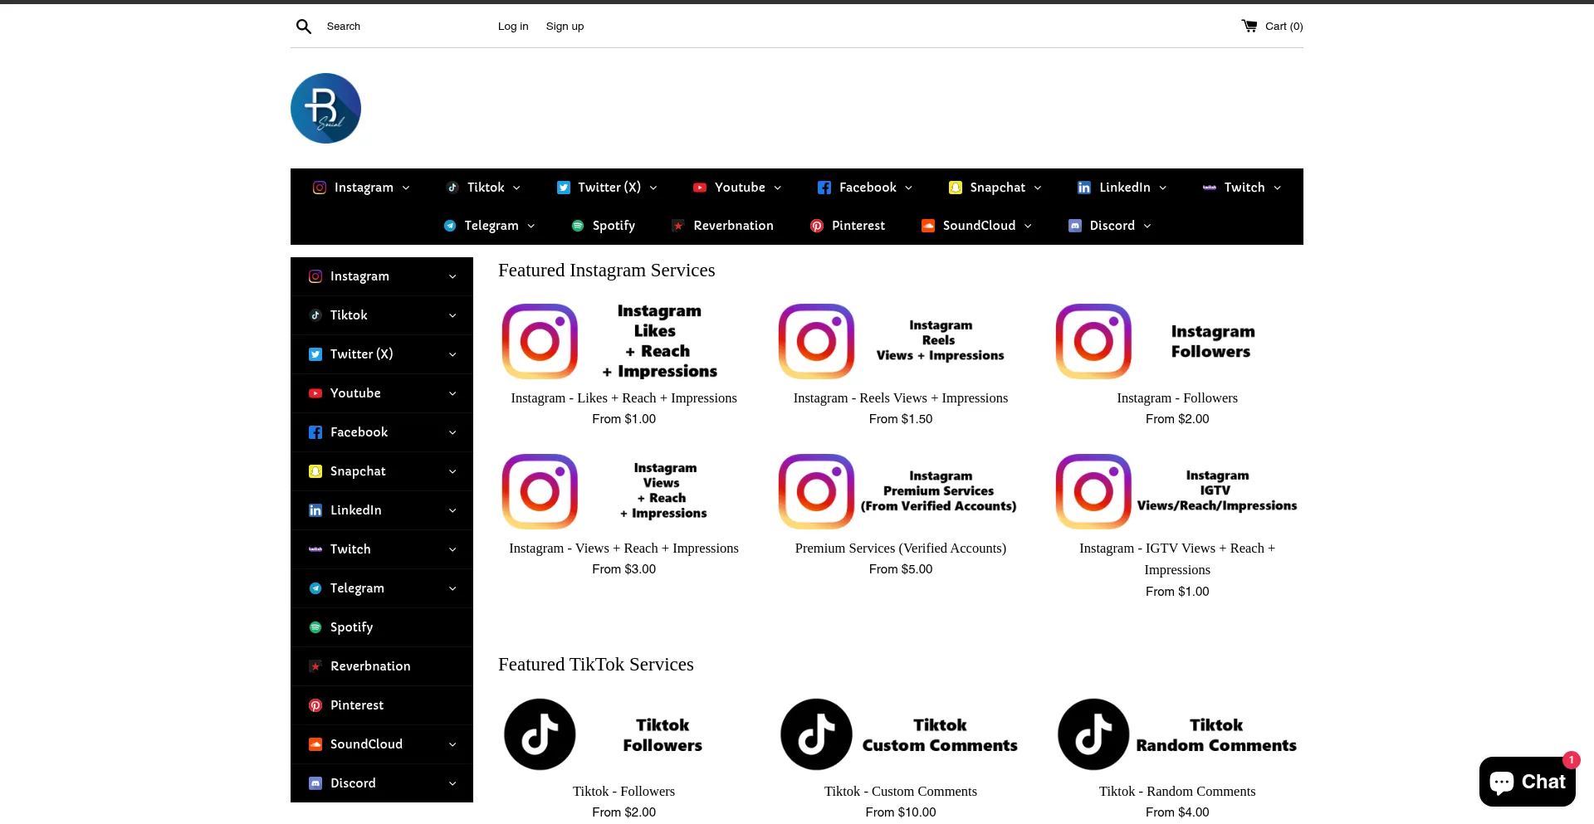
Task: Click Spotify icon in left sidebar
Action: point(315,627)
